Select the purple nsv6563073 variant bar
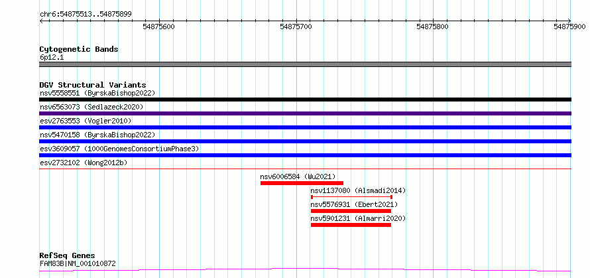The width and height of the screenshot is (590, 278). point(305,113)
